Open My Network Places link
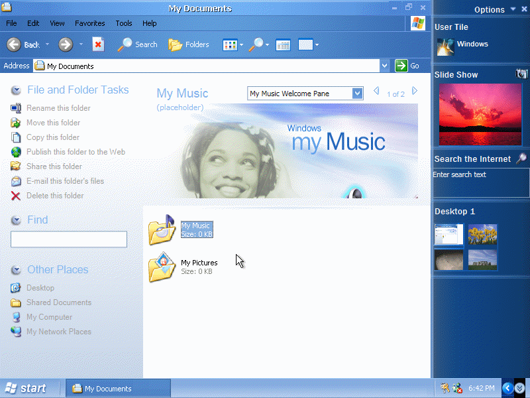 [x=59, y=332]
